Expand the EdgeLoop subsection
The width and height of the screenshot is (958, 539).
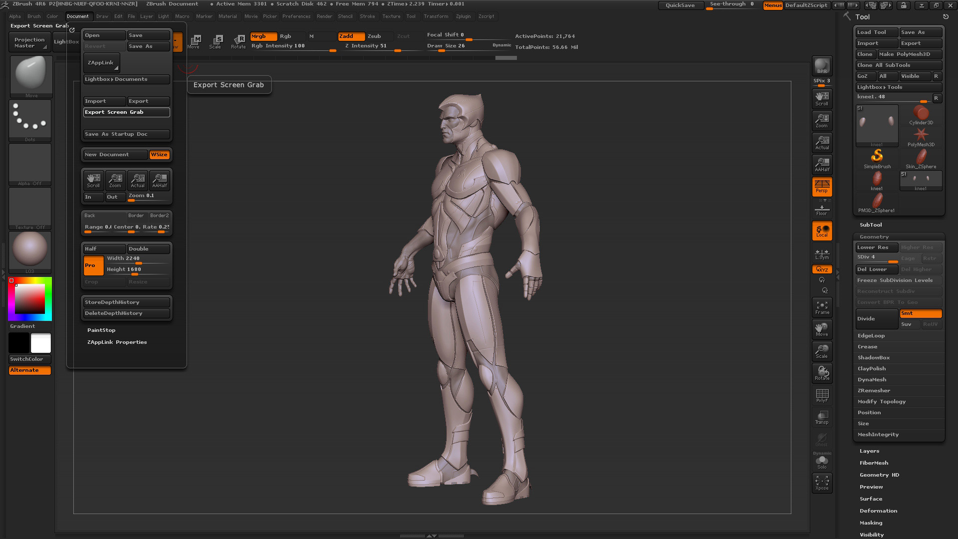(871, 336)
